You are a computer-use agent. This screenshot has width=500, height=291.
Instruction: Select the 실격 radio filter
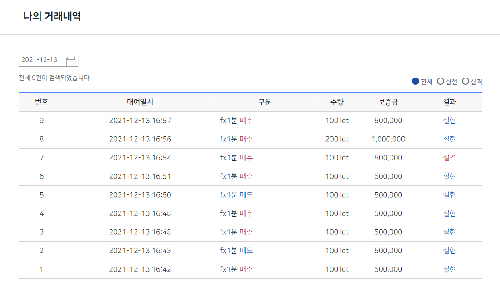coord(465,82)
